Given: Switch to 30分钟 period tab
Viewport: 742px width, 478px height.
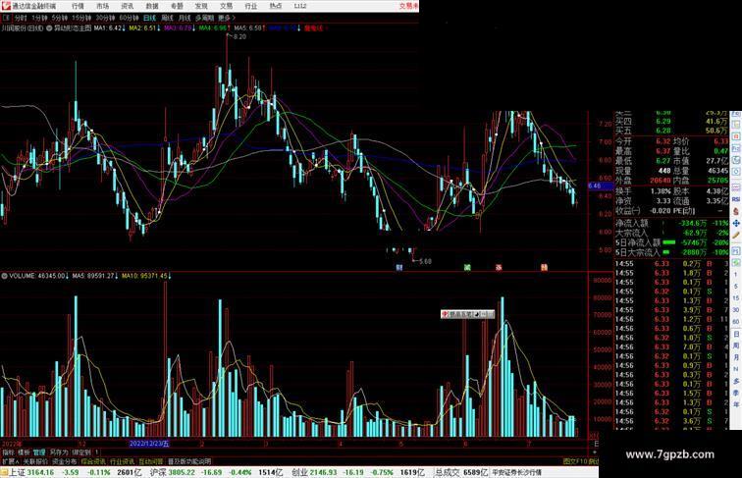Looking at the screenshot, I should point(105,18).
